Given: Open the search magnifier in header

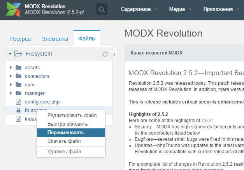Looking at the screenshot, I should [x=102, y=9].
